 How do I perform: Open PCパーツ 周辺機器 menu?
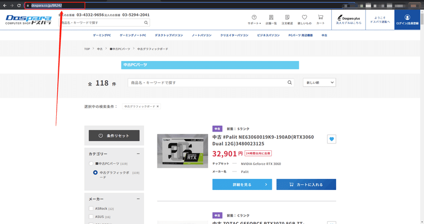click(x=301, y=35)
